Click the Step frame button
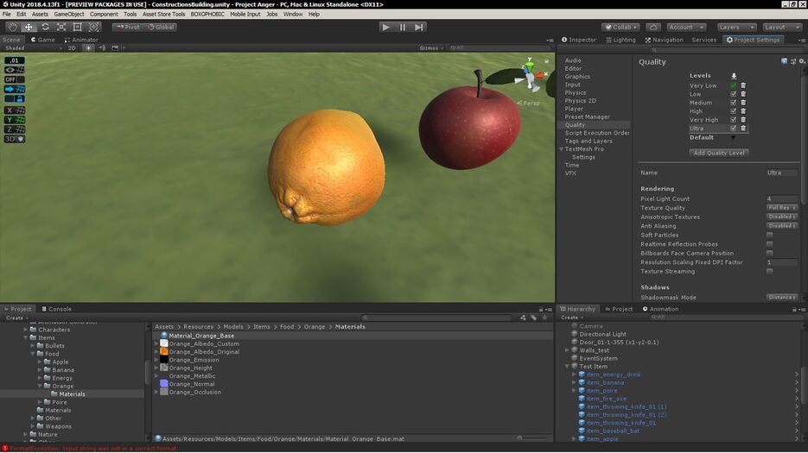The image size is (808, 453). click(x=419, y=27)
